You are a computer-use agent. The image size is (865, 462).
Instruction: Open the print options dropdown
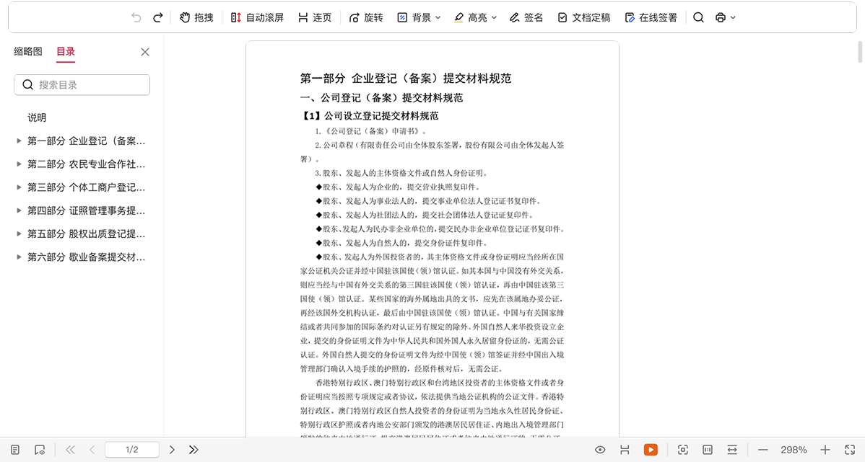pos(725,17)
